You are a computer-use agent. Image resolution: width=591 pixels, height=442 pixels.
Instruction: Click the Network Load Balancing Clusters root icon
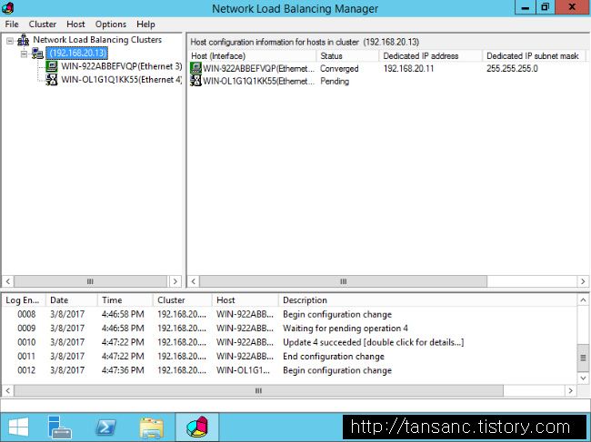click(x=24, y=40)
